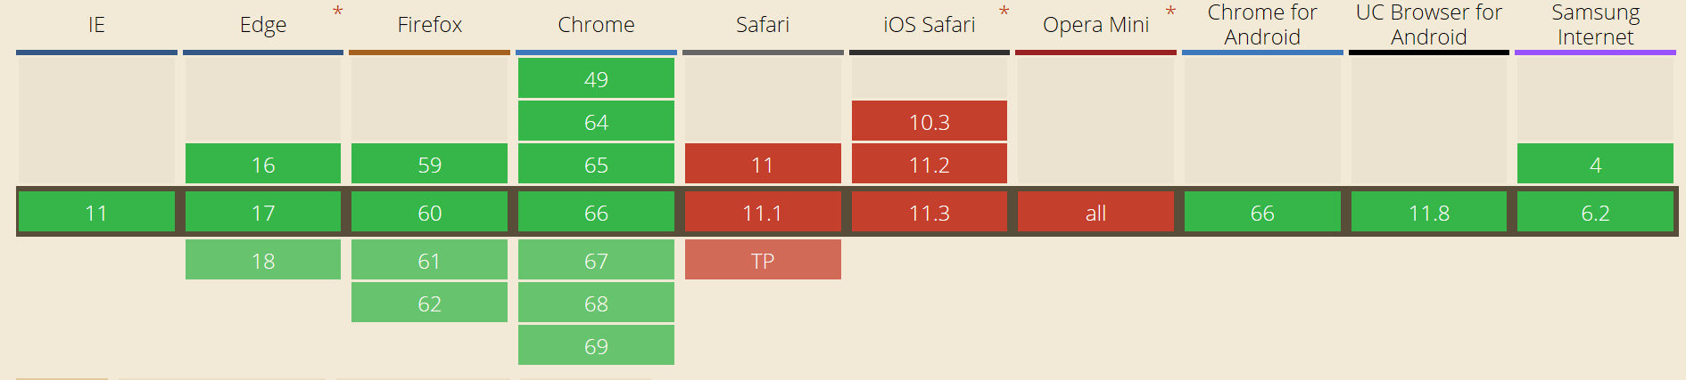Click the Opera Mini heading

(x=1095, y=25)
